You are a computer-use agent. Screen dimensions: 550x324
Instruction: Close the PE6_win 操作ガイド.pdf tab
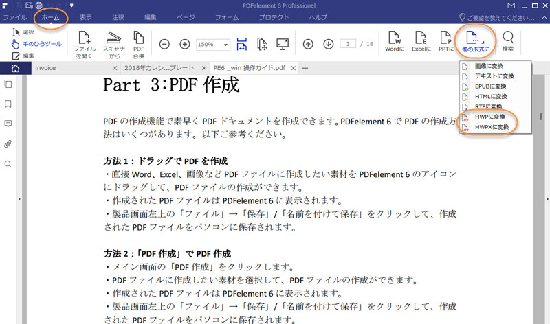294,68
